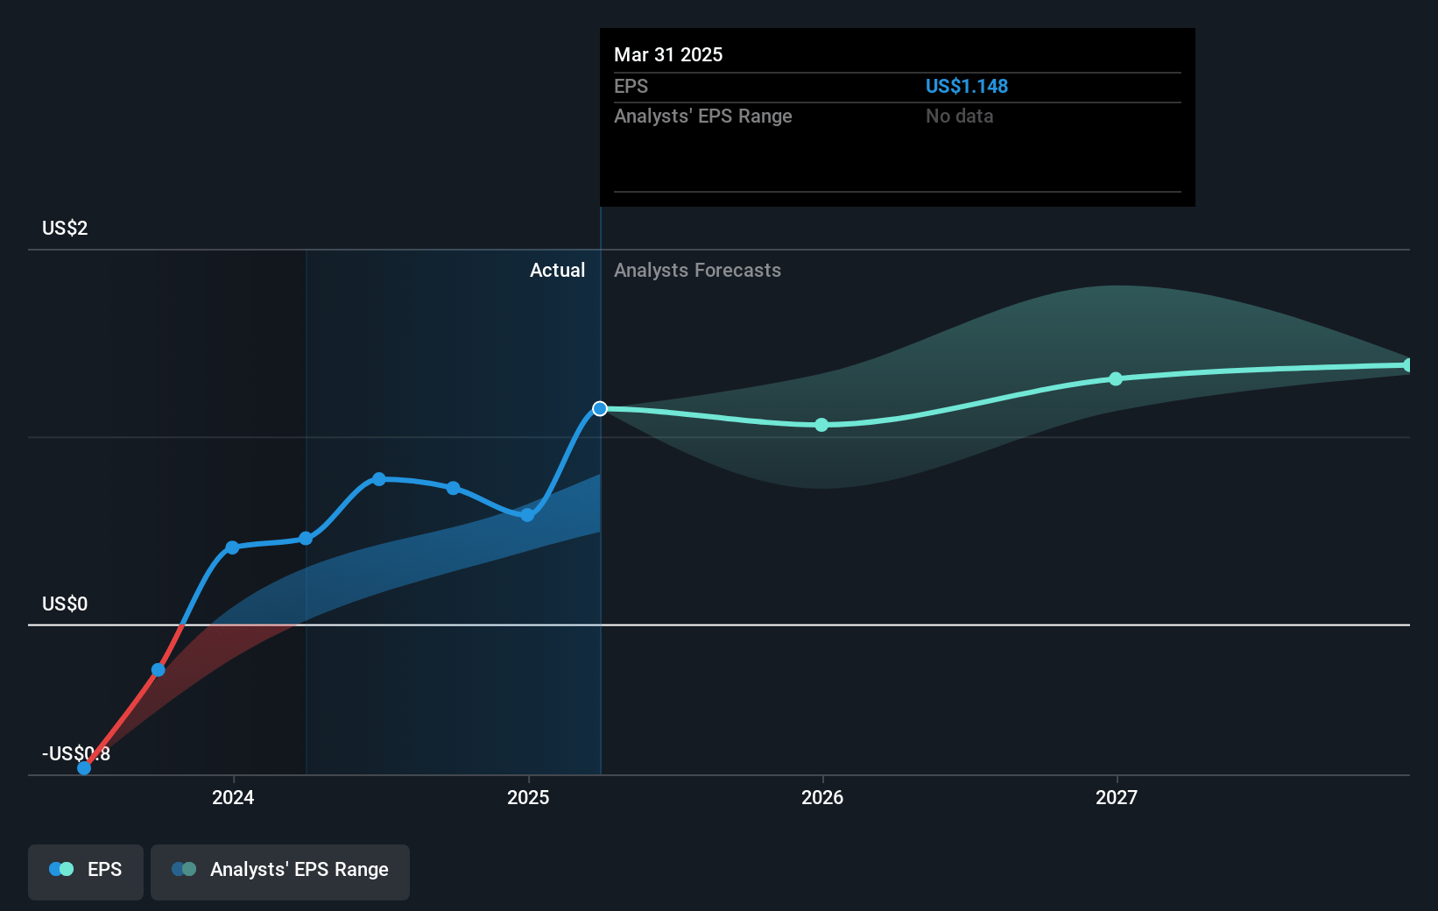
Task: Click the US$2 y-axis label
Action: point(65,228)
